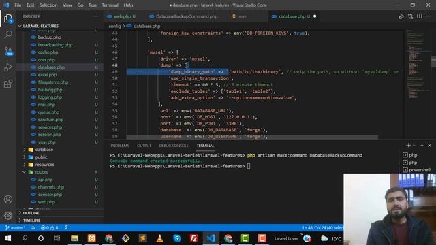436x245 pixels.
Task: Open the terminal launch profile dropdown arrow
Action: click(414, 145)
